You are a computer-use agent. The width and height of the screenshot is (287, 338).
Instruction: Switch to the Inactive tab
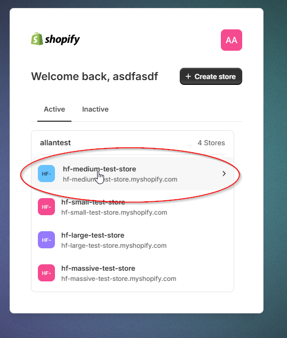(x=95, y=109)
